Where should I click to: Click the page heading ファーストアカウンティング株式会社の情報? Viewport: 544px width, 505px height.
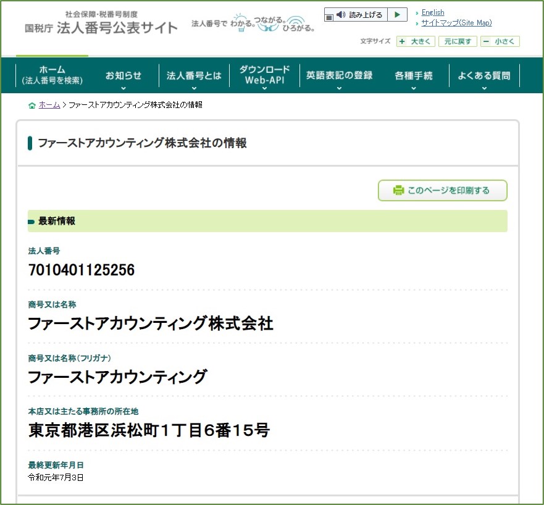[142, 143]
